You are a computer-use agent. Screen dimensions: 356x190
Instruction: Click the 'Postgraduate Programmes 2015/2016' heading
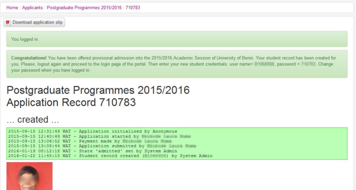(x=98, y=90)
